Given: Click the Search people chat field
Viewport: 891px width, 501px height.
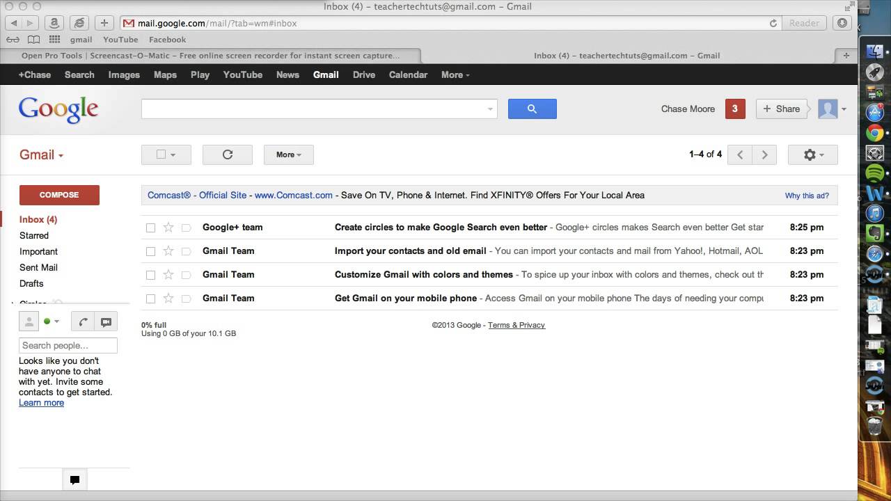Looking at the screenshot, I should [68, 345].
